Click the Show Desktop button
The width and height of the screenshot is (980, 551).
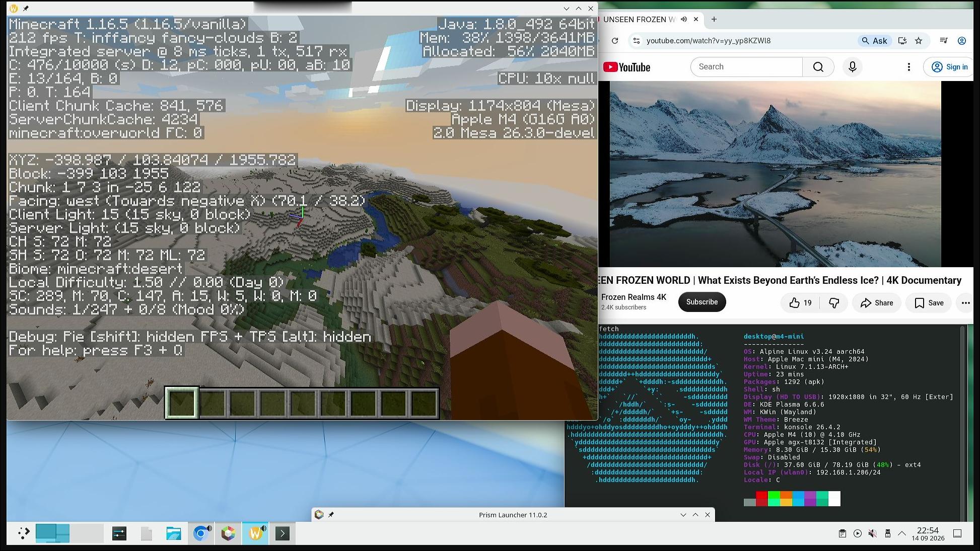[x=957, y=533]
